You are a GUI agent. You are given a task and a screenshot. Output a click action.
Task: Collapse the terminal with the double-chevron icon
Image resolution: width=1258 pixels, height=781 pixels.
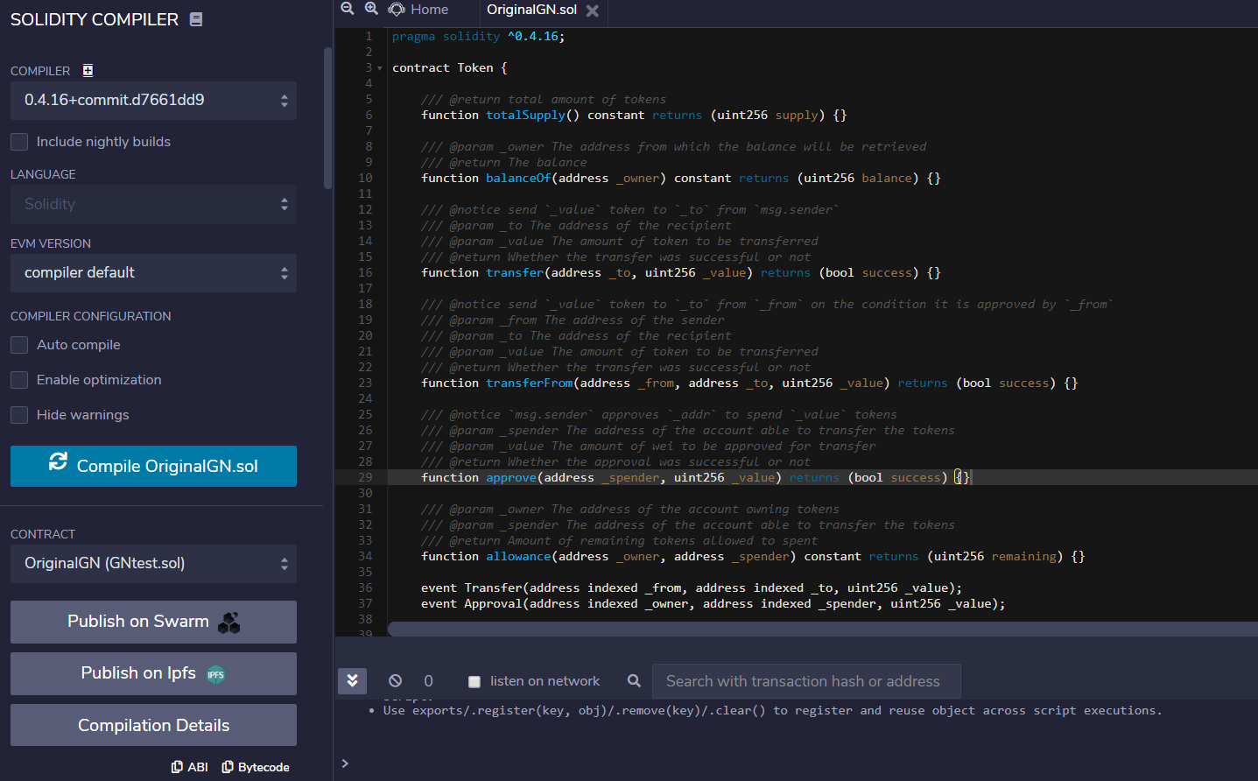352,681
